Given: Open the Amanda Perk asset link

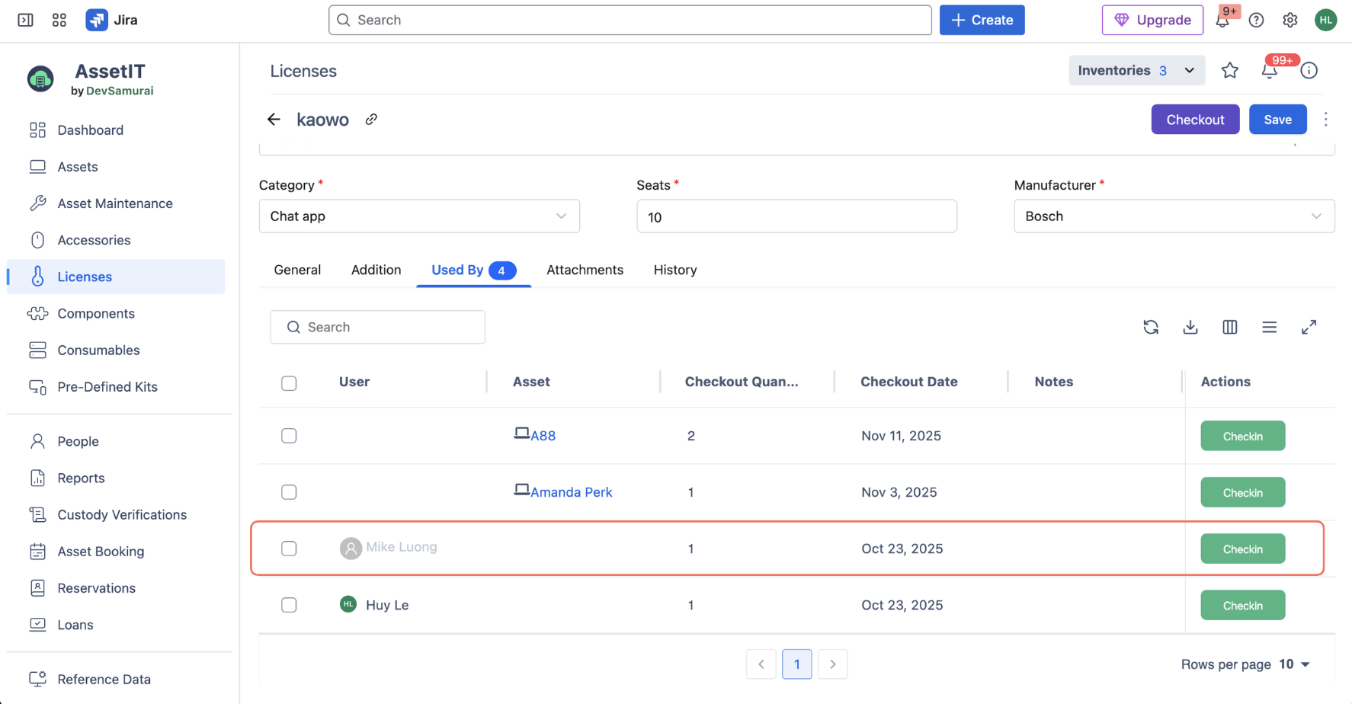Looking at the screenshot, I should coord(571,492).
